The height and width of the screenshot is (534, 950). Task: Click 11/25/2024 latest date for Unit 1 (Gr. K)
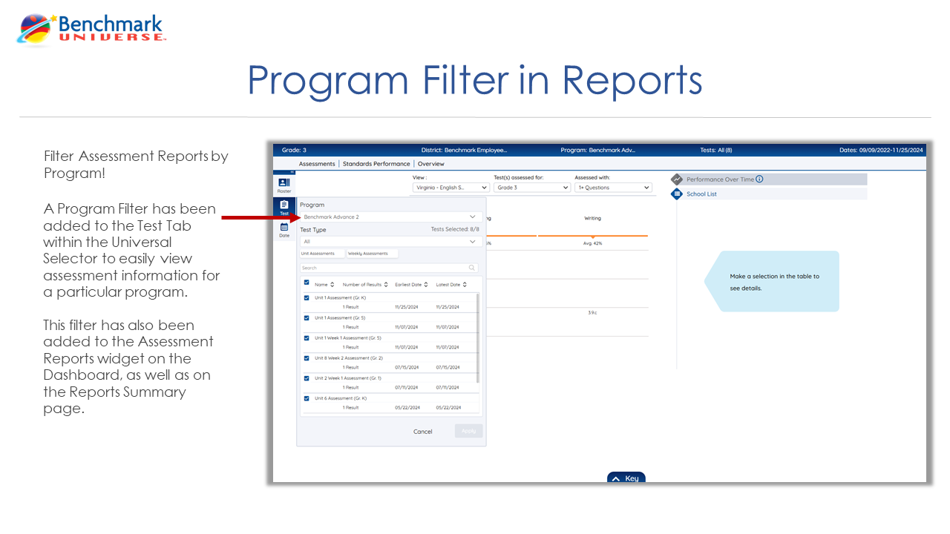click(x=448, y=306)
